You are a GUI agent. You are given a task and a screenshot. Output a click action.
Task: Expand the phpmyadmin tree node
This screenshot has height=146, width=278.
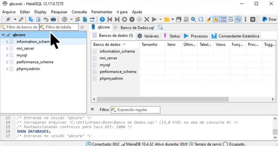coord(7,69)
